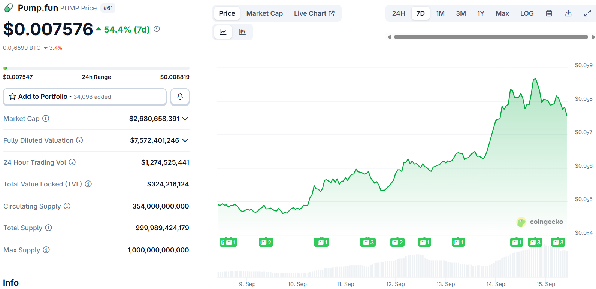The image size is (596, 289).
Task: Set chart range to 1M
Action: point(440,13)
